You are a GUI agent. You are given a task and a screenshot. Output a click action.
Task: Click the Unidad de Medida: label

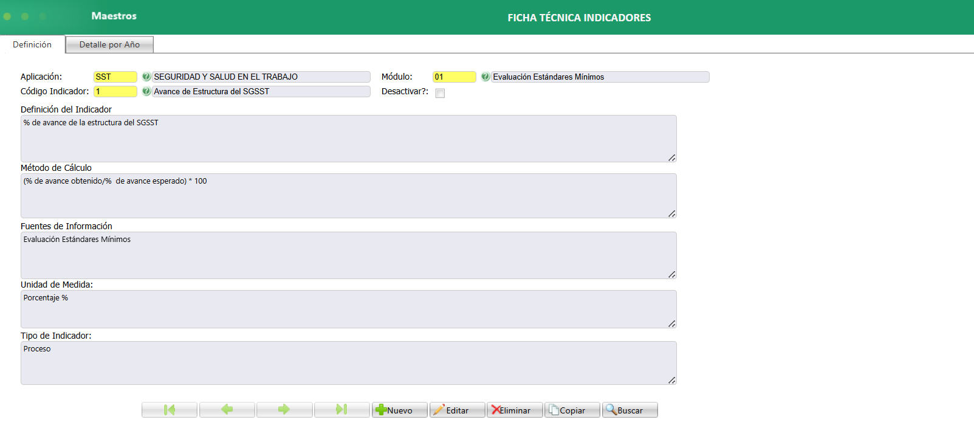pyautogui.click(x=57, y=285)
